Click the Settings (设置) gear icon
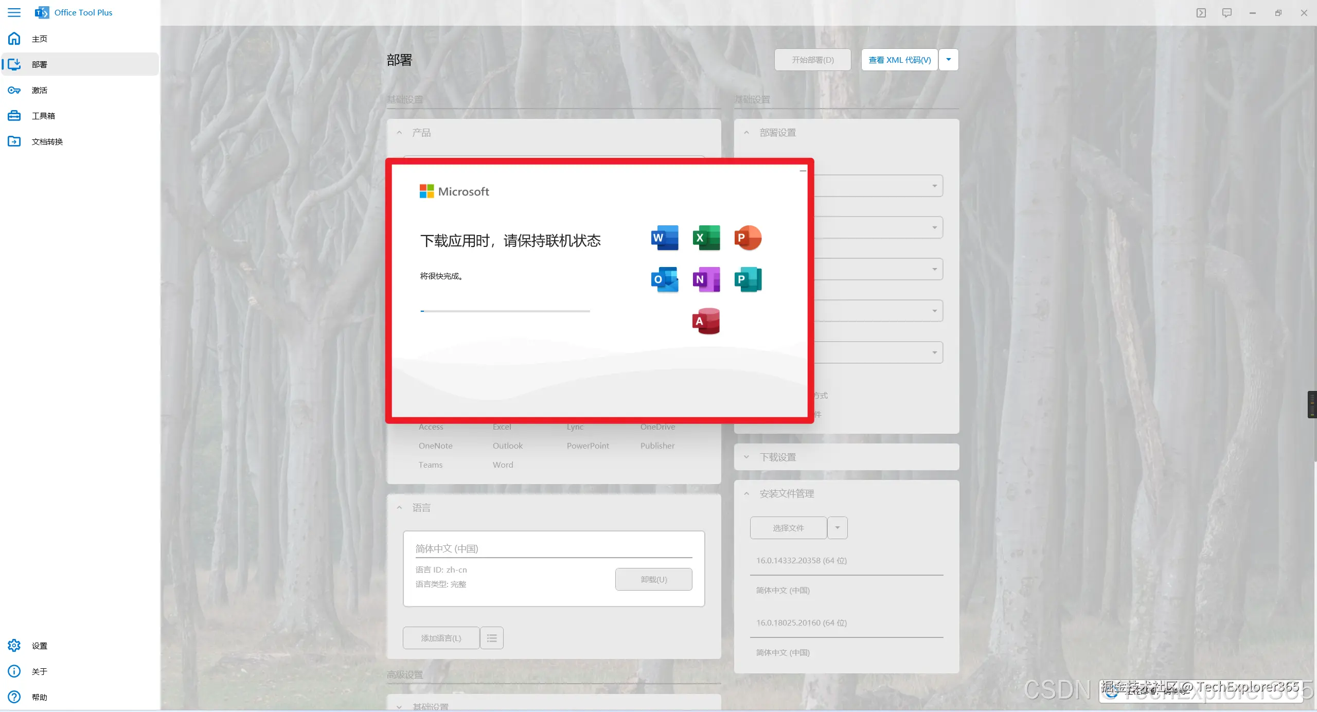Image resolution: width=1317 pixels, height=712 pixels. (x=14, y=646)
